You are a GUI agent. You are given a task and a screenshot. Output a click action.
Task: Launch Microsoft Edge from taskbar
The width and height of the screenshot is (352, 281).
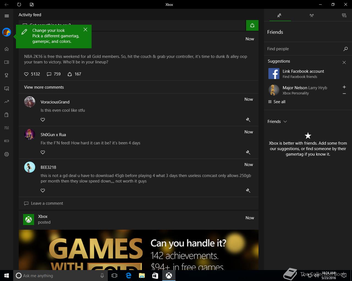(128, 276)
